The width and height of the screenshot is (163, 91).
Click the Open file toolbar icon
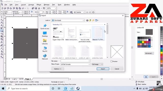coord(5,8)
